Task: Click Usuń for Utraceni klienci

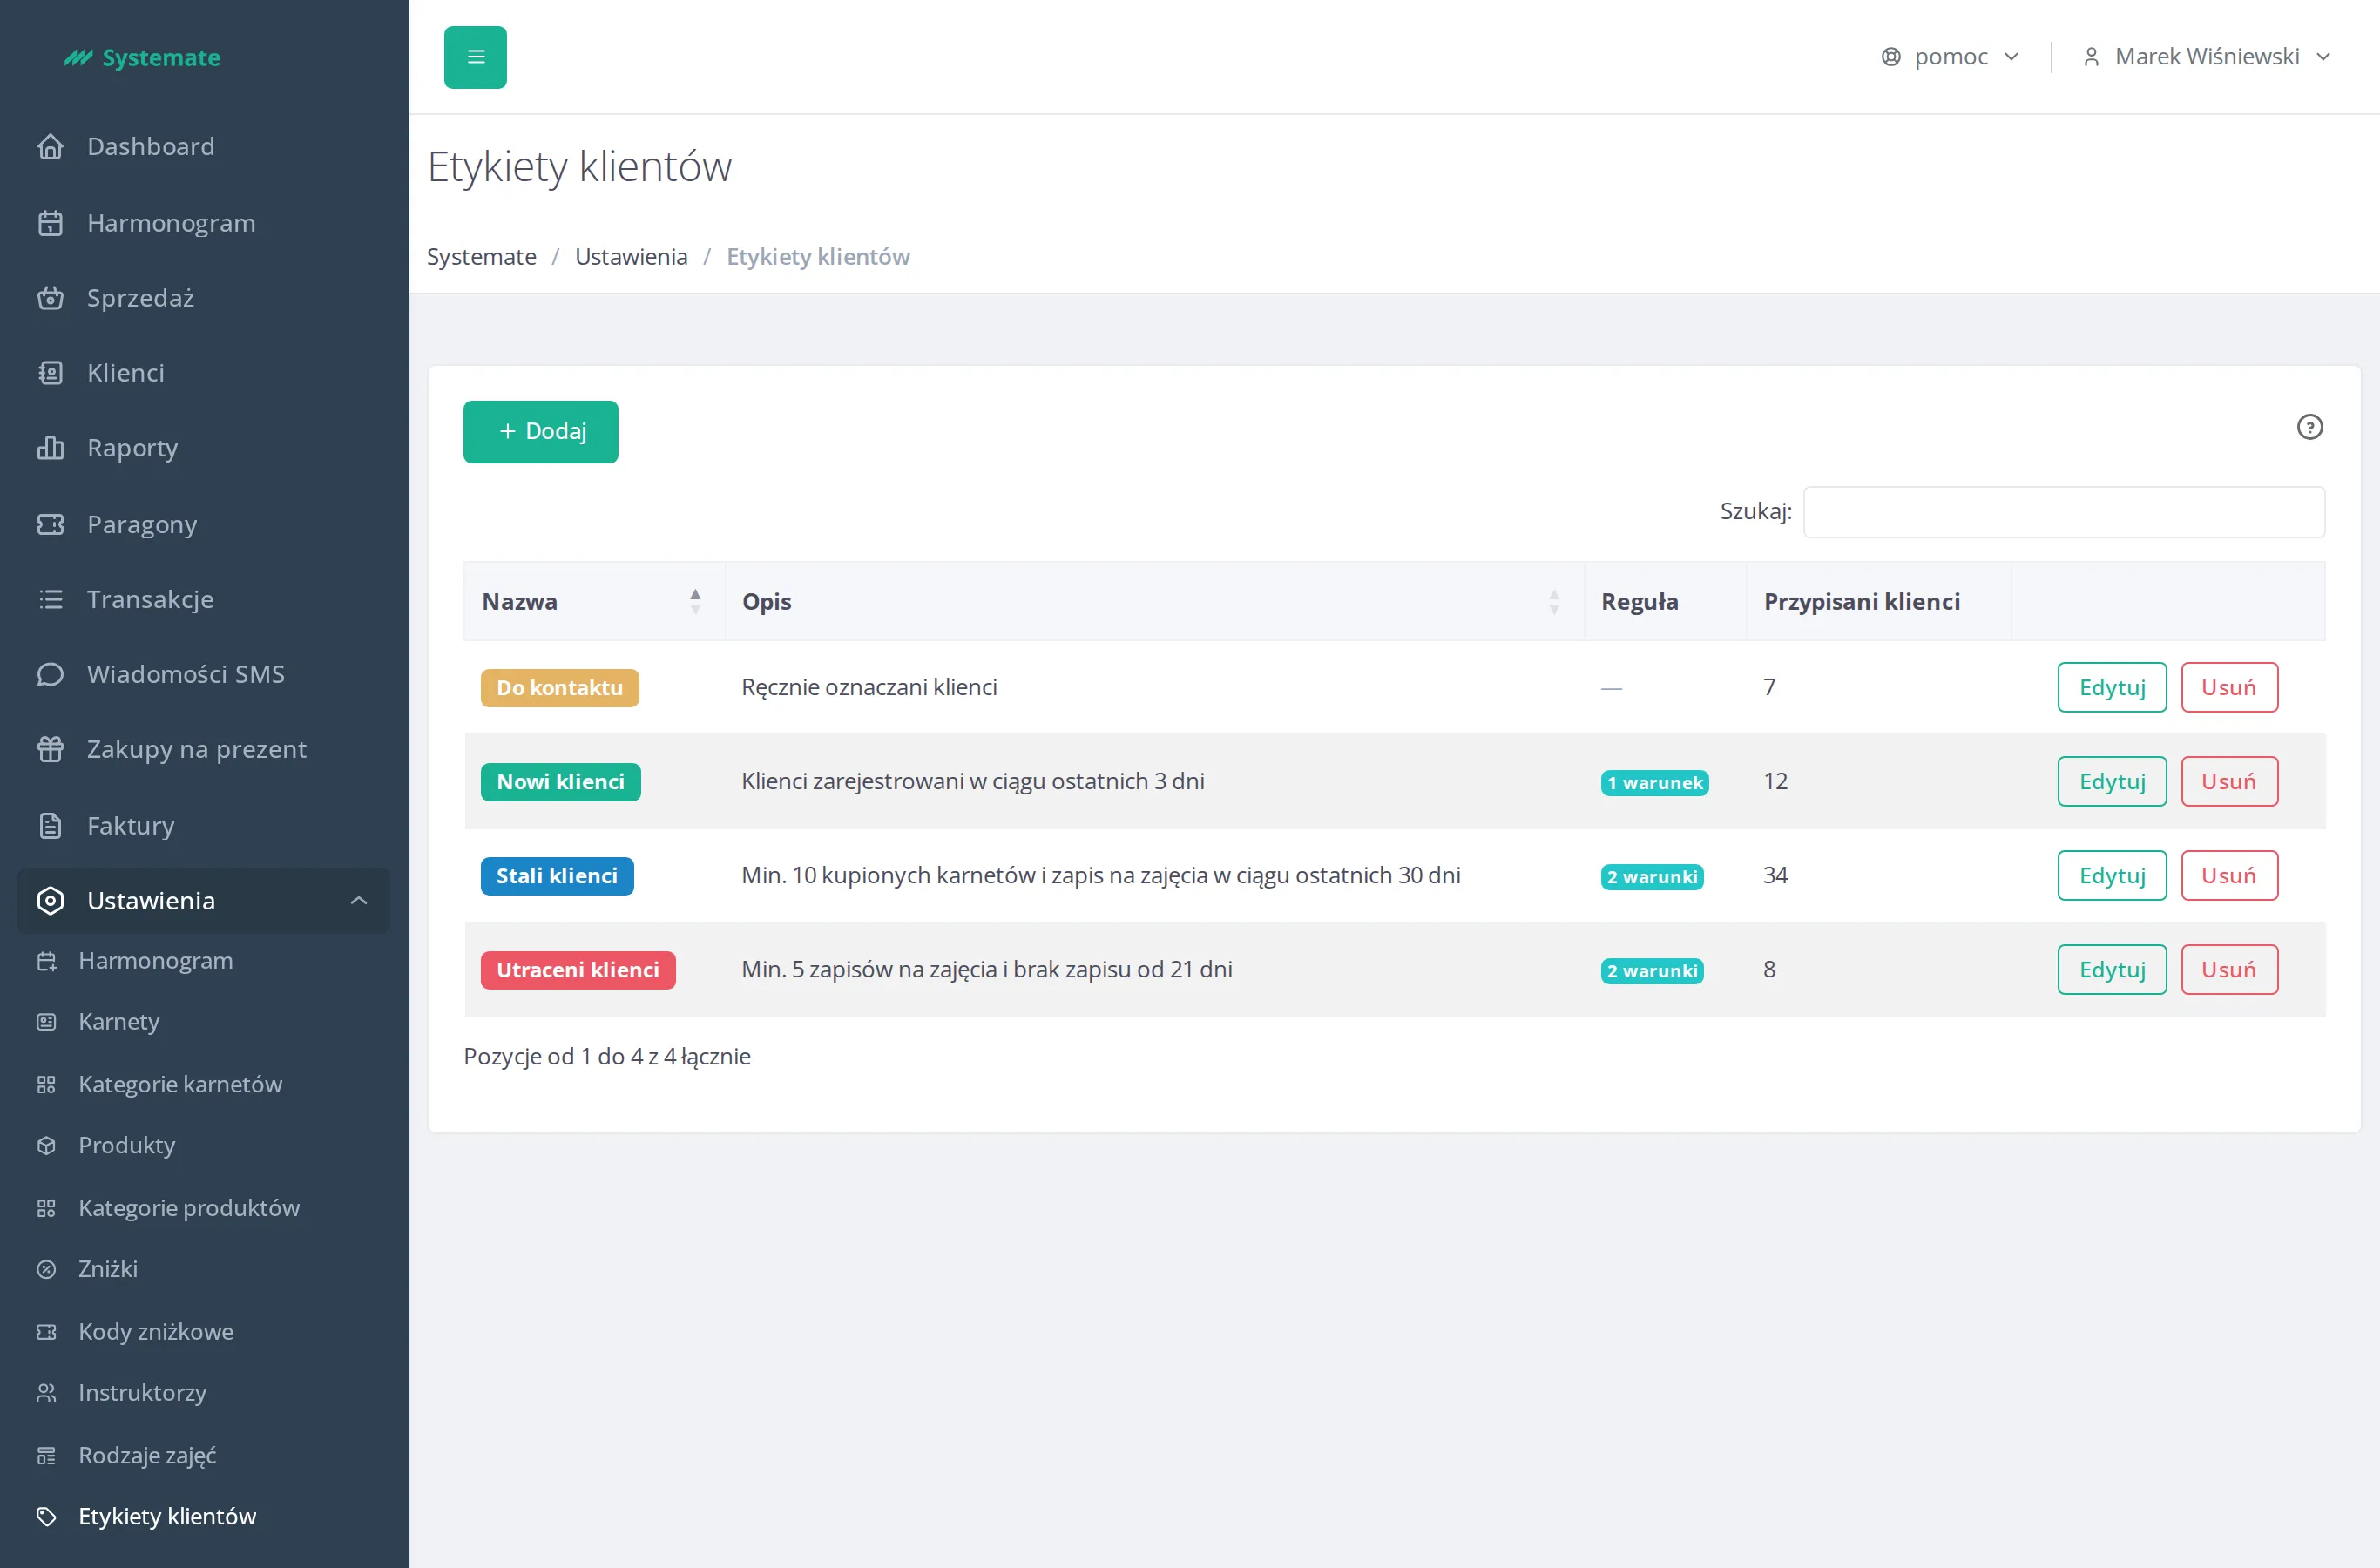Action: 2229,969
